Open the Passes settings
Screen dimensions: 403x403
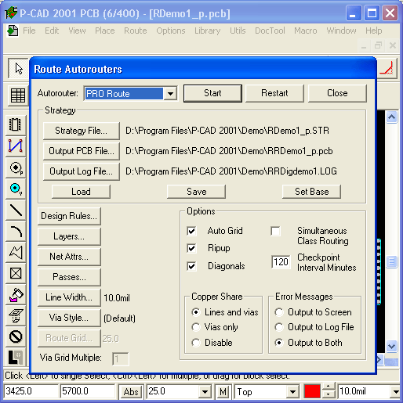pos(69,277)
